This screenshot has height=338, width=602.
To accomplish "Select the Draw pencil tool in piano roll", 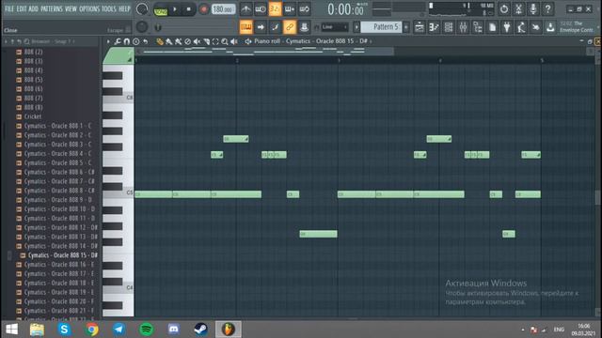I will 160,41.
